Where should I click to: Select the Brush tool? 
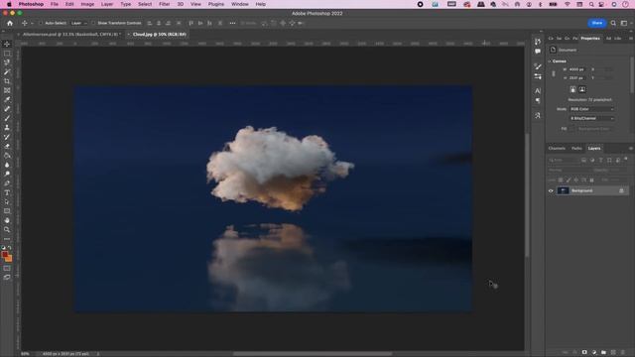click(x=7, y=118)
